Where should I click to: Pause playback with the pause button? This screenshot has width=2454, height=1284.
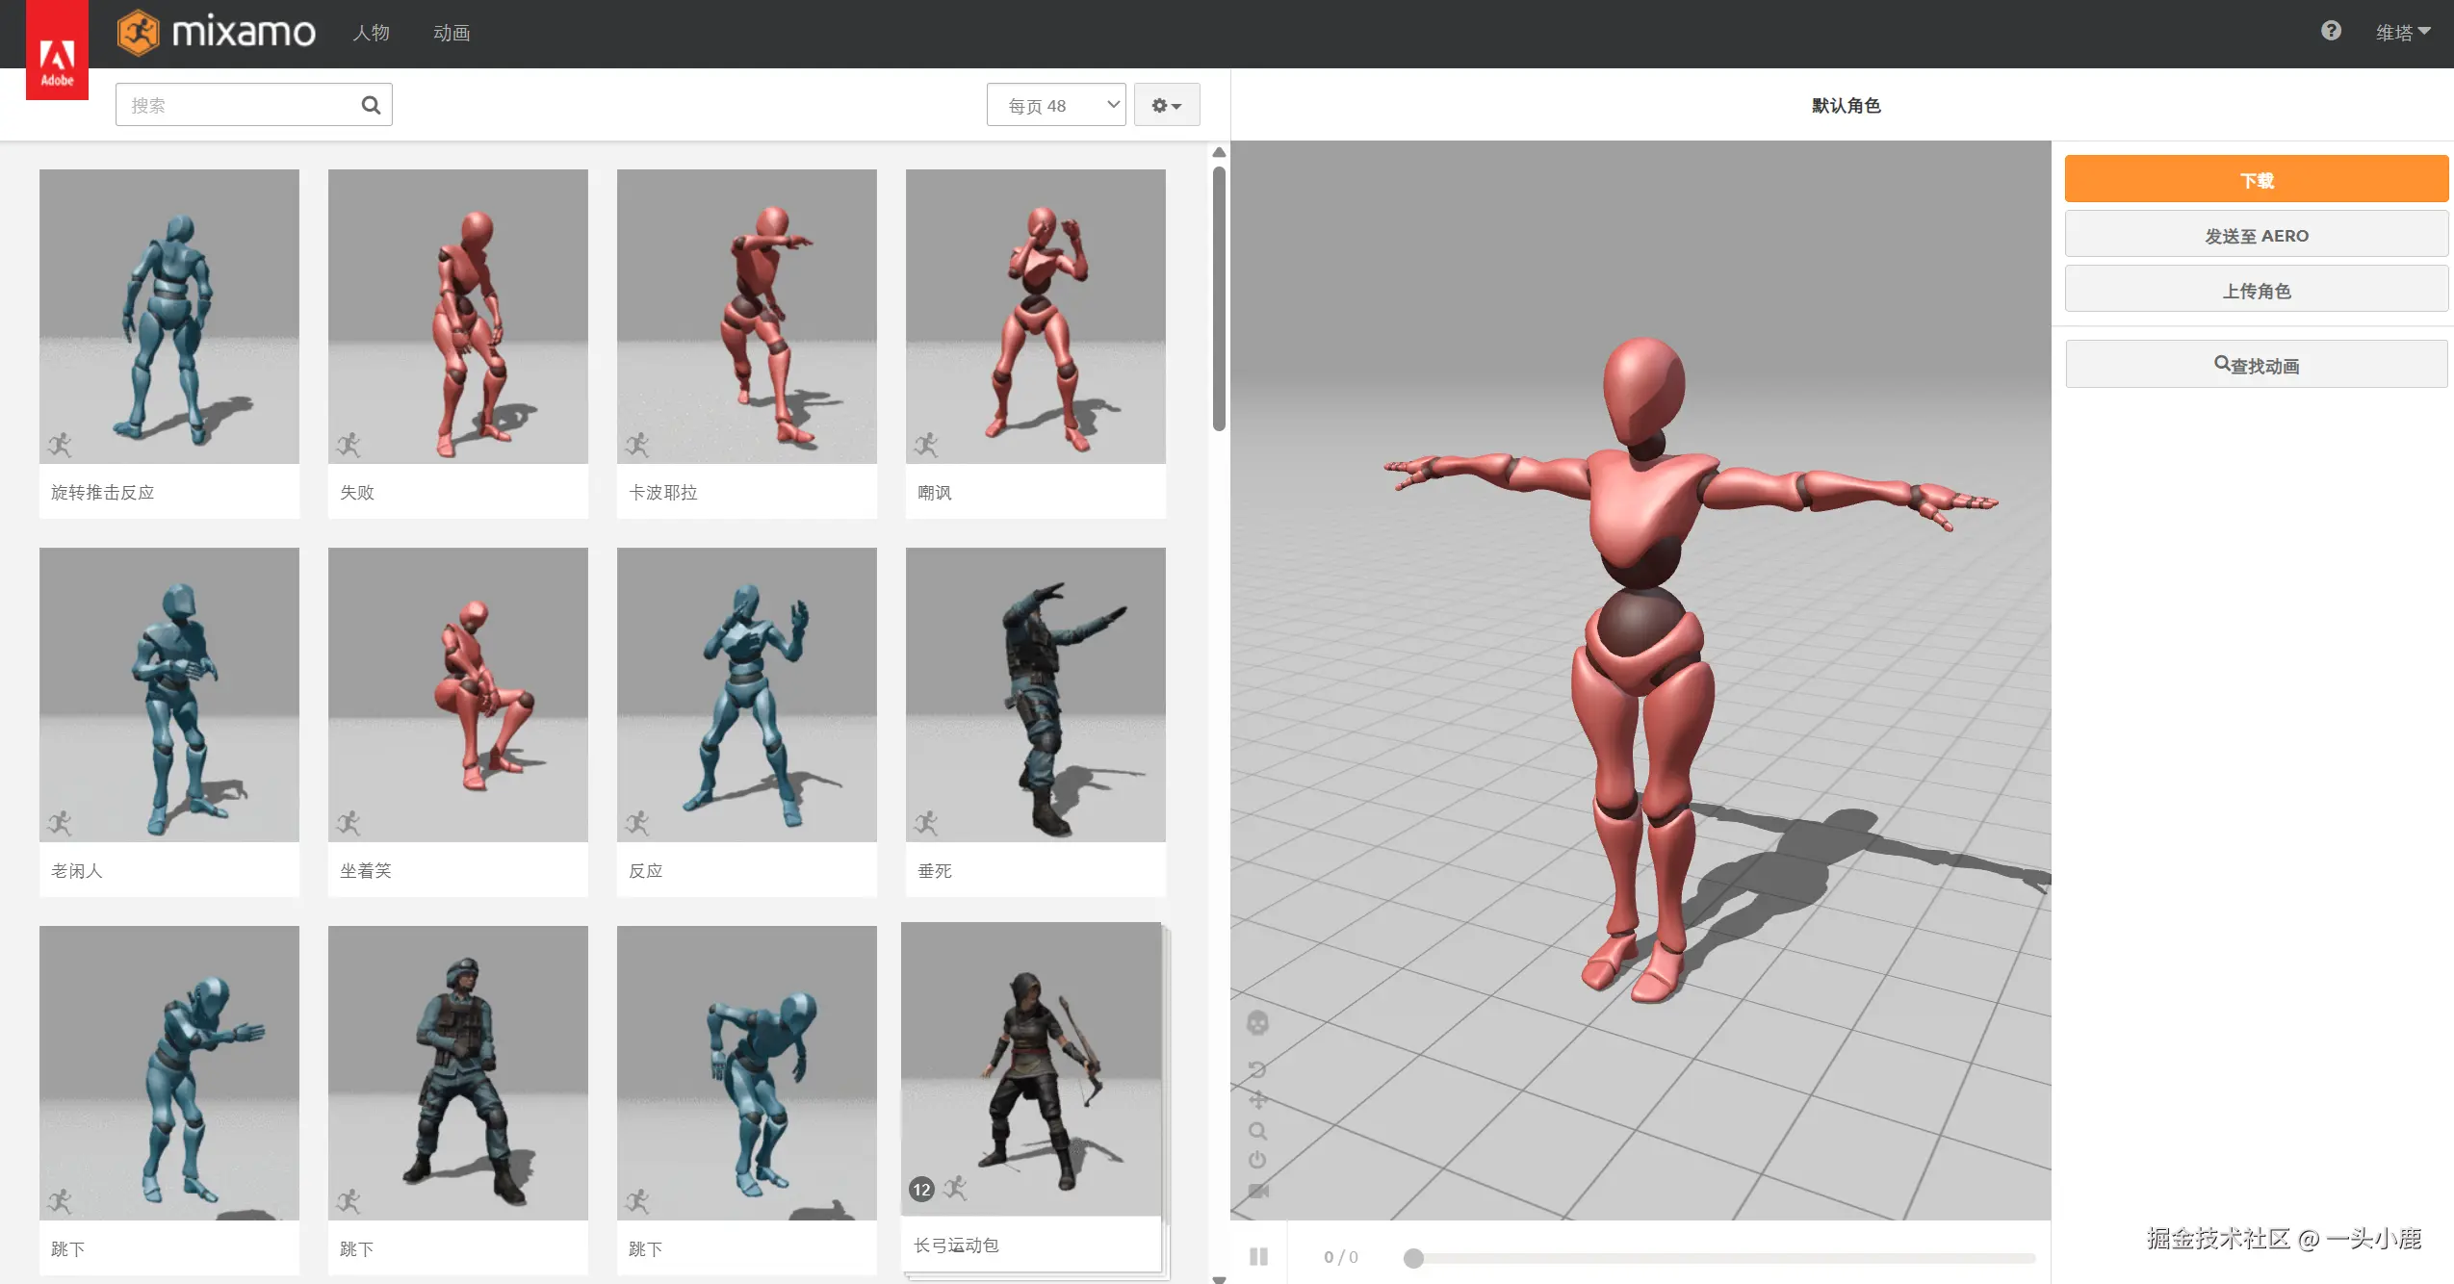pos(1258,1256)
